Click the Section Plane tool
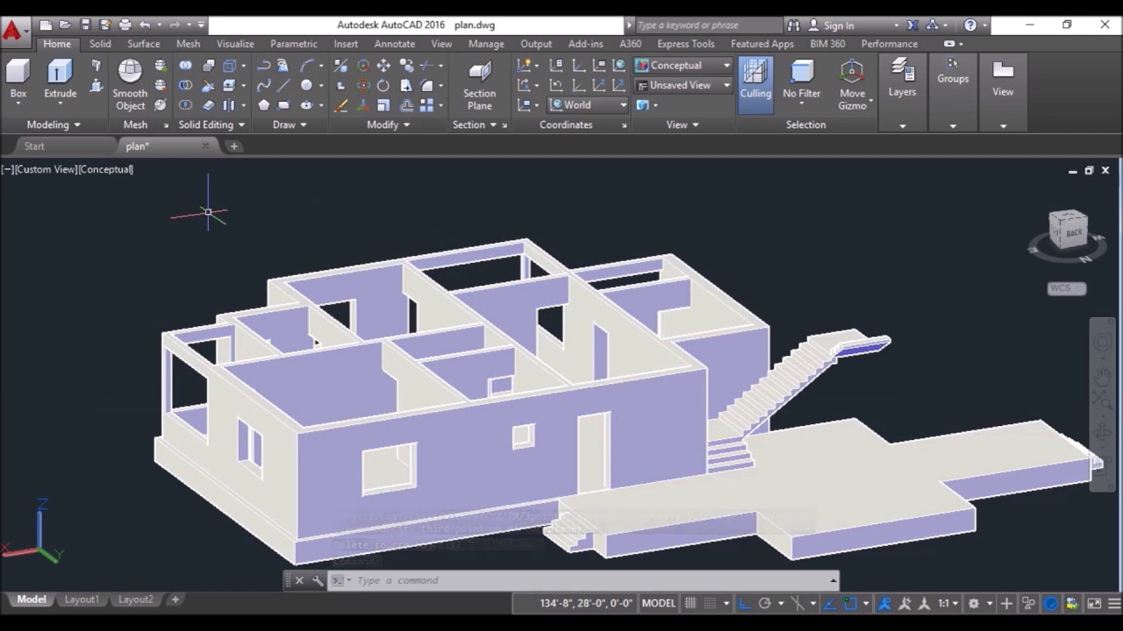Image resolution: width=1123 pixels, height=631 pixels. [479, 85]
